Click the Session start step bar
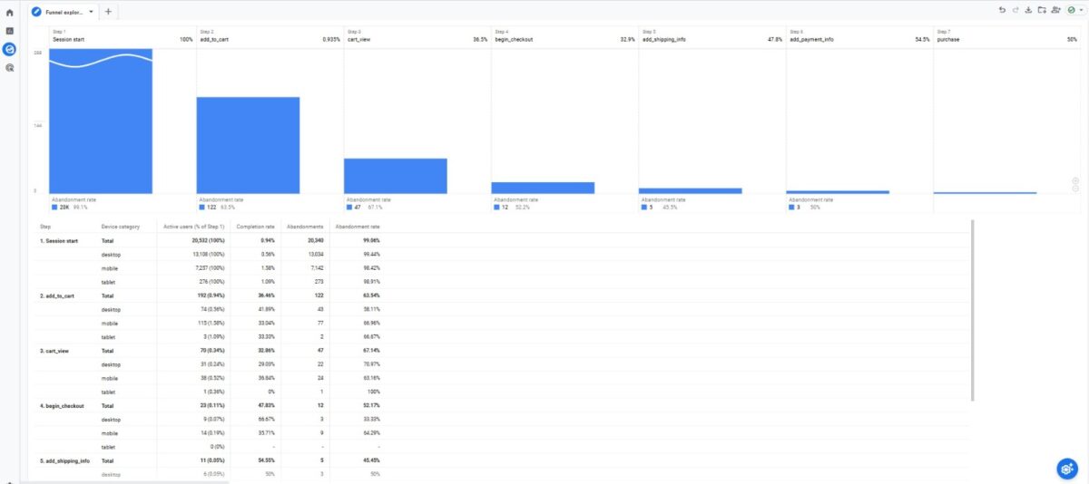The image size is (1089, 484). click(101, 121)
